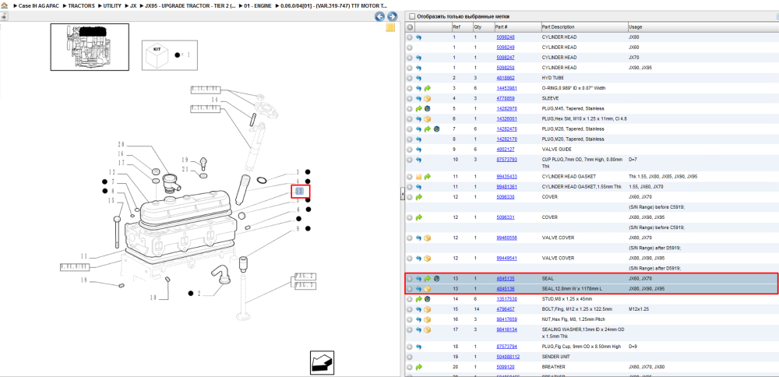Open the yellow note icon above the diagram
Image resolution: width=779 pixels, height=377 pixels.
390,27
